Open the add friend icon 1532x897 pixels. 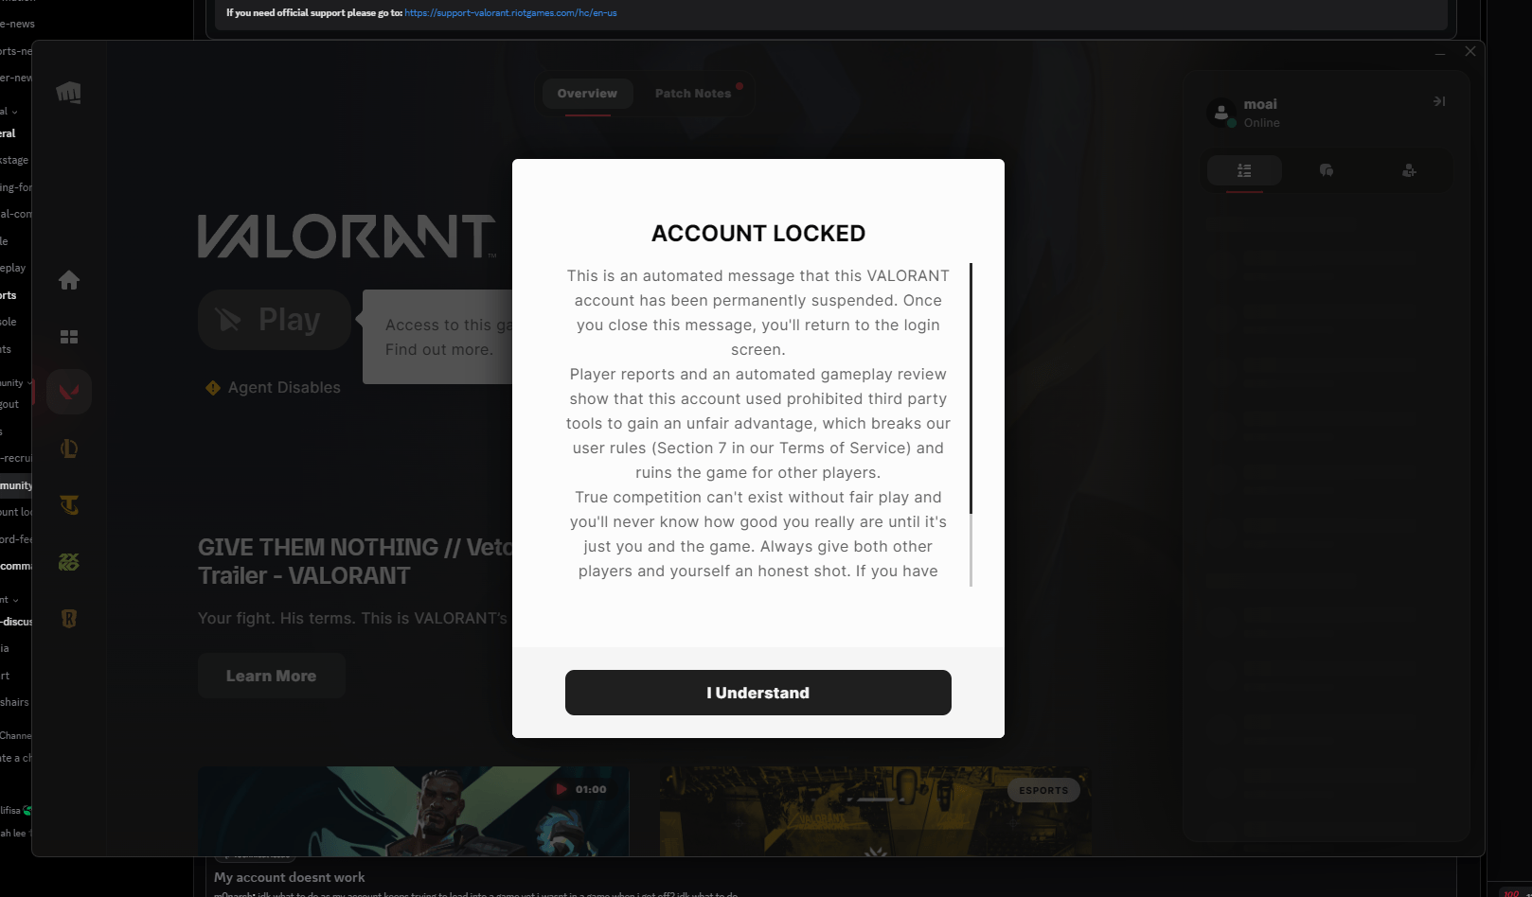pyautogui.click(x=1409, y=171)
